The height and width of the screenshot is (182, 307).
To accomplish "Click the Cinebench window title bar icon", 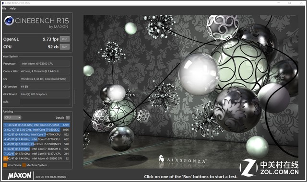I will point(3,3).
